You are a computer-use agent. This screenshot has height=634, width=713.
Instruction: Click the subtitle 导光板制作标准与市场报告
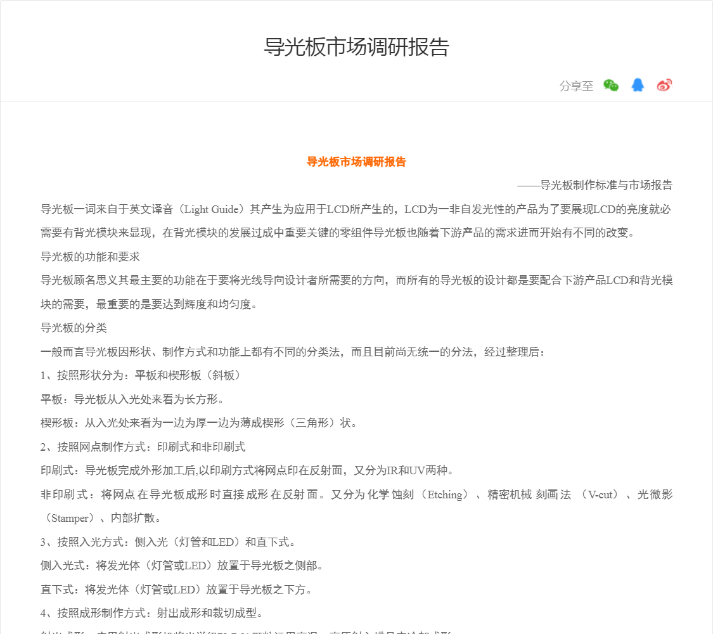point(606,185)
